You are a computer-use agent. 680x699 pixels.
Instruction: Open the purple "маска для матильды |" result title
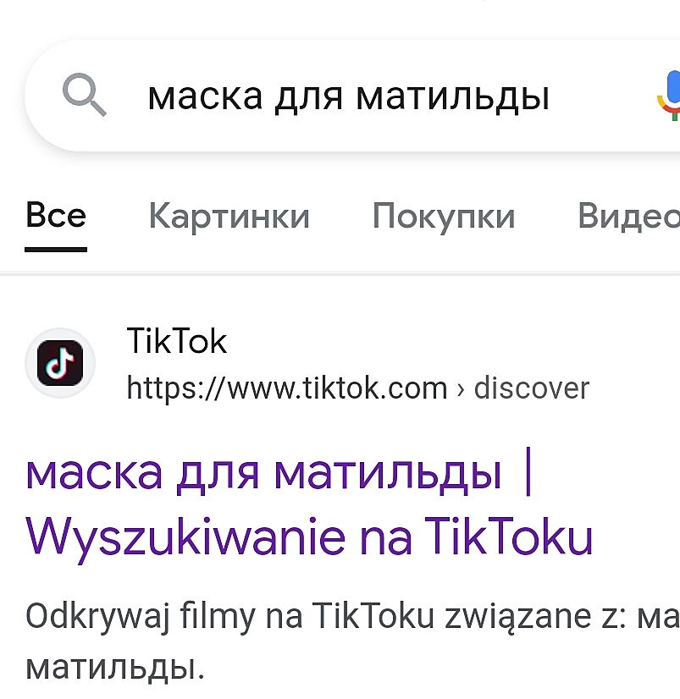[279, 474]
